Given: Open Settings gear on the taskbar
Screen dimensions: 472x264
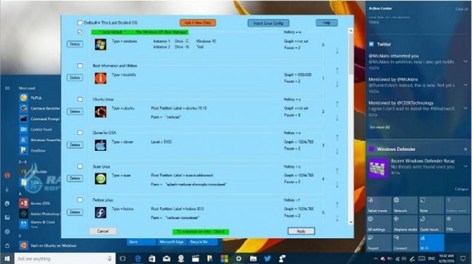Looking at the screenshot, I should (x=239, y=259).
